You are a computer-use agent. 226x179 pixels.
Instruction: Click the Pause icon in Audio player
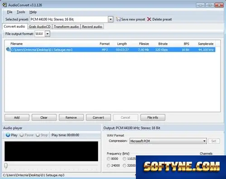tap(22, 135)
